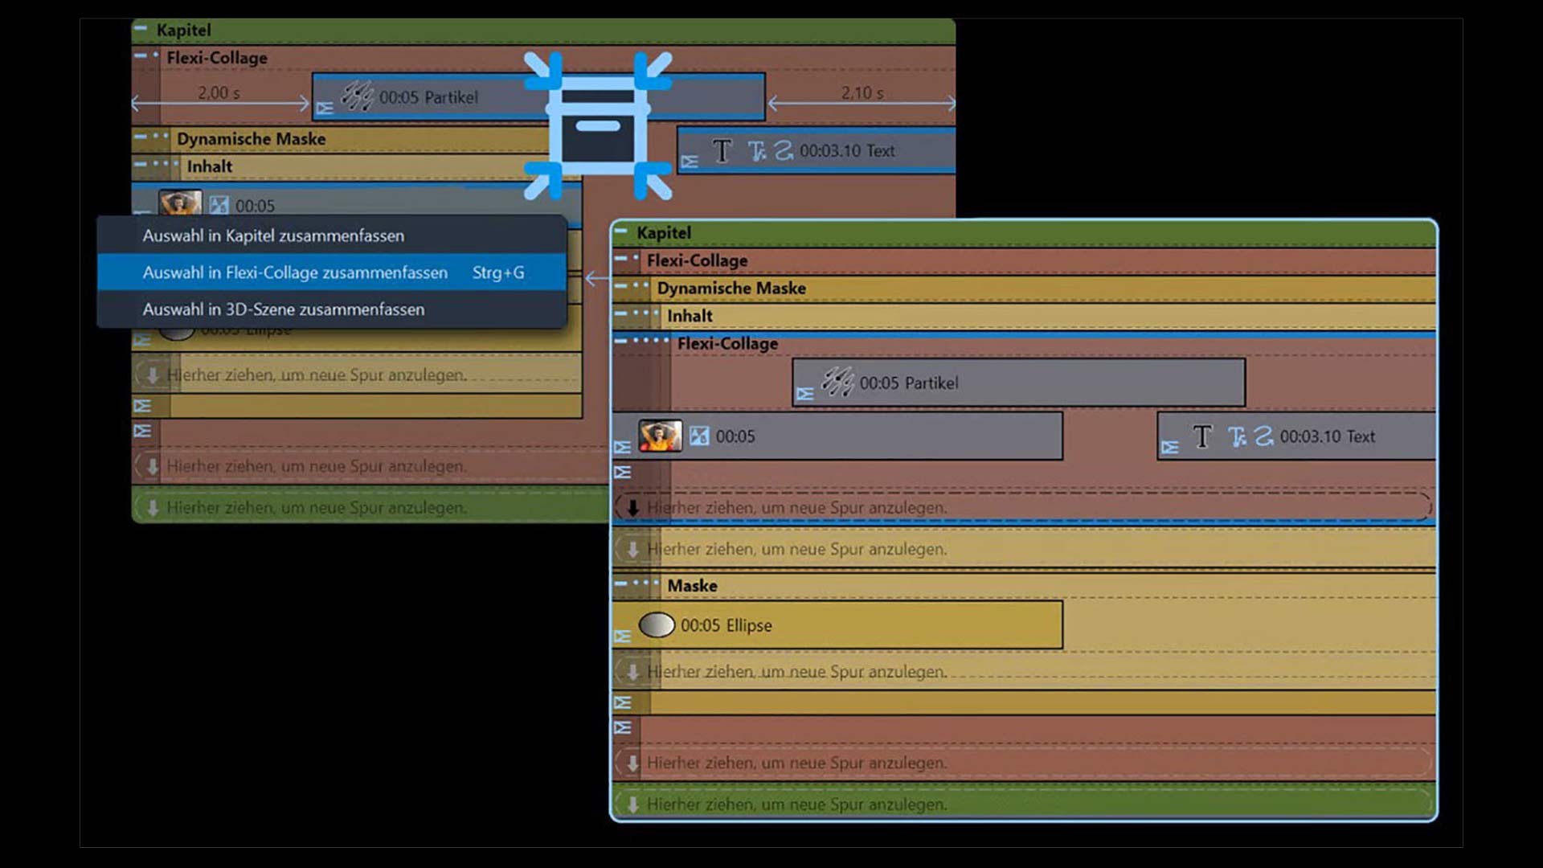Click the curly text-animation icon in dimmed panel's Text clip

click(784, 150)
